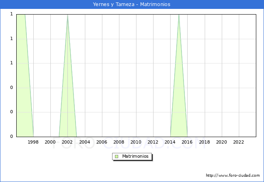Screen dimensions: 264x182
Task: Select the 2002 x-axis label
Action: [x=67, y=142]
